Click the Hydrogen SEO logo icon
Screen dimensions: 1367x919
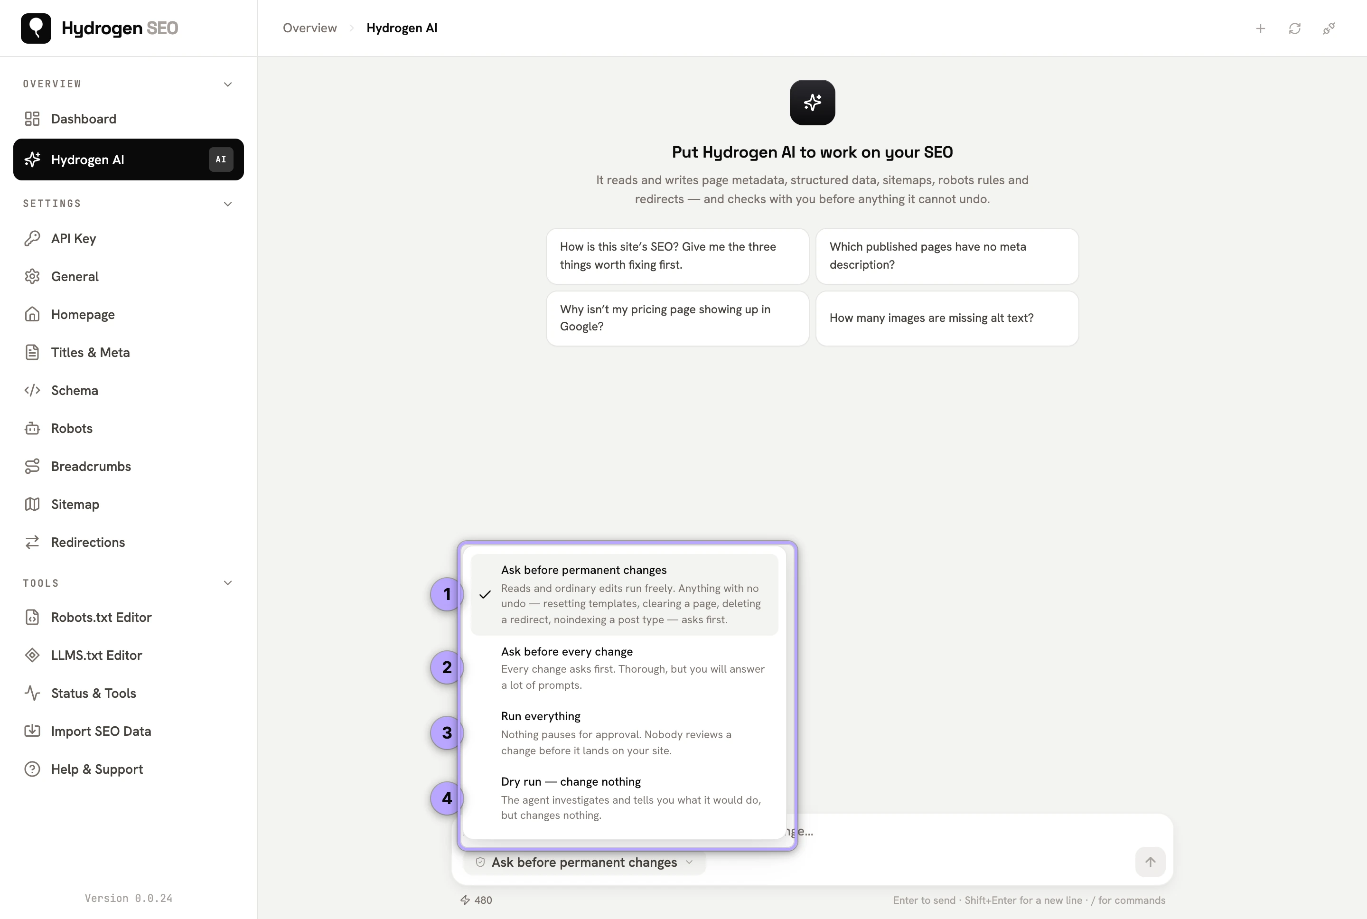tap(36, 28)
